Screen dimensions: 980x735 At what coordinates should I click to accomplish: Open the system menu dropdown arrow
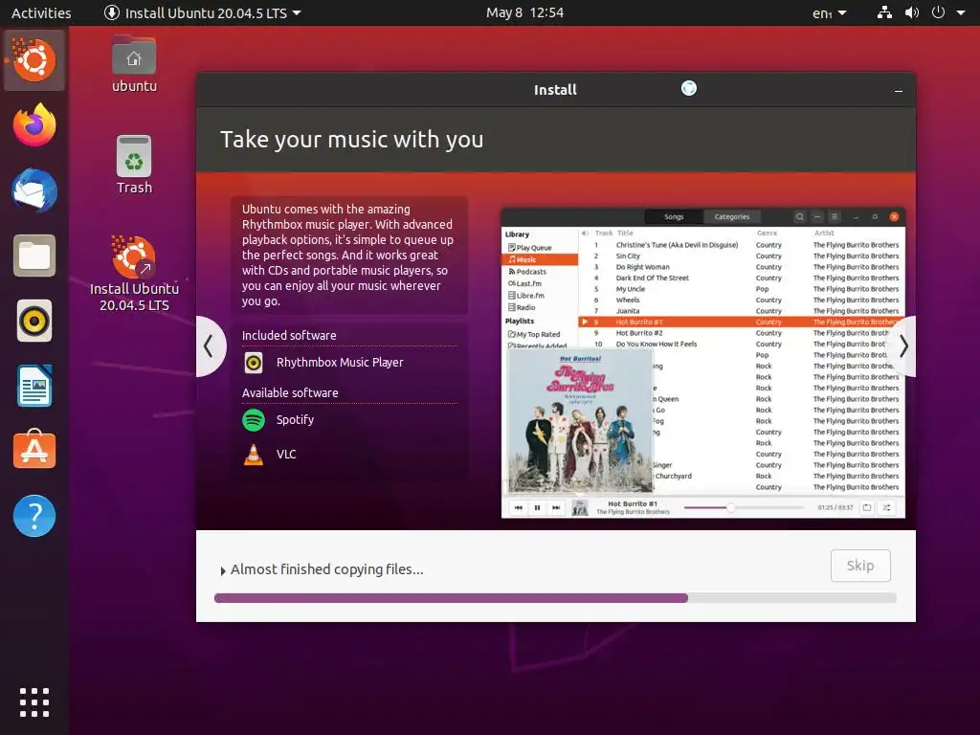pyautogui.click(x=961, y=12)
